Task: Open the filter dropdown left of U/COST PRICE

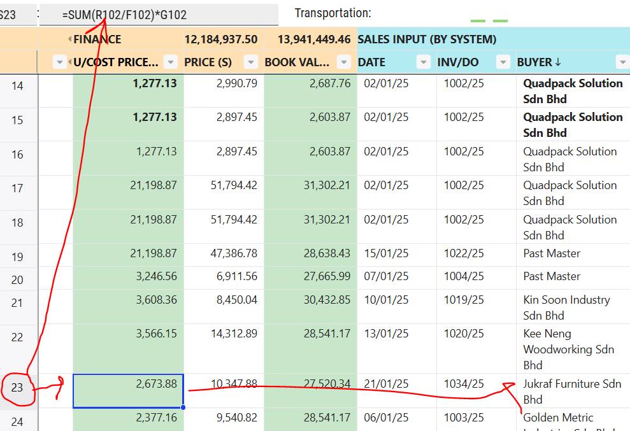Action: click(59, 62)
